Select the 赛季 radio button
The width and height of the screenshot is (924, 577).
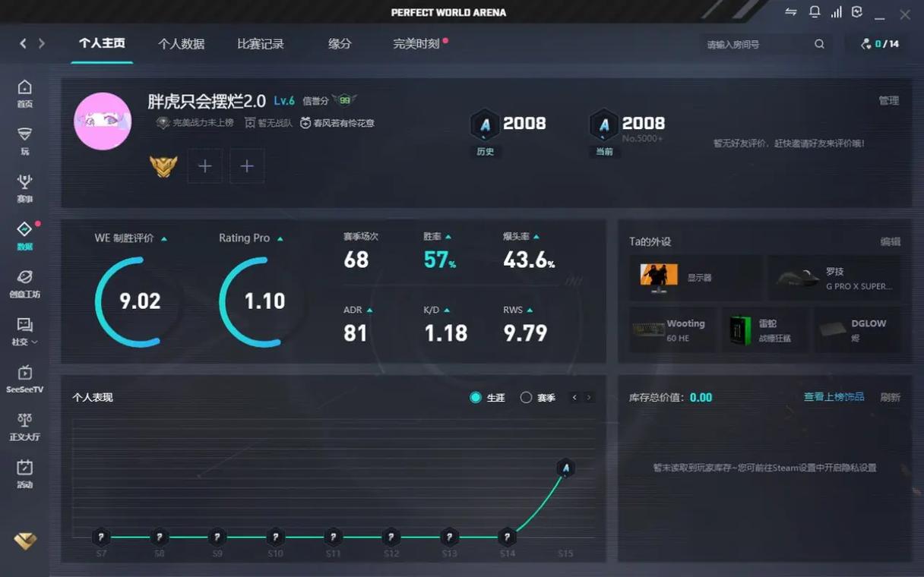(526, 397)
